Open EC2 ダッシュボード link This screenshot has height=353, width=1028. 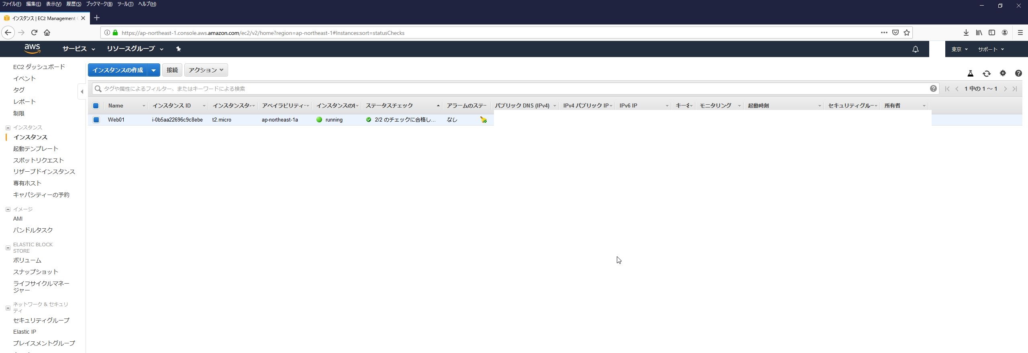click(39, 67)
